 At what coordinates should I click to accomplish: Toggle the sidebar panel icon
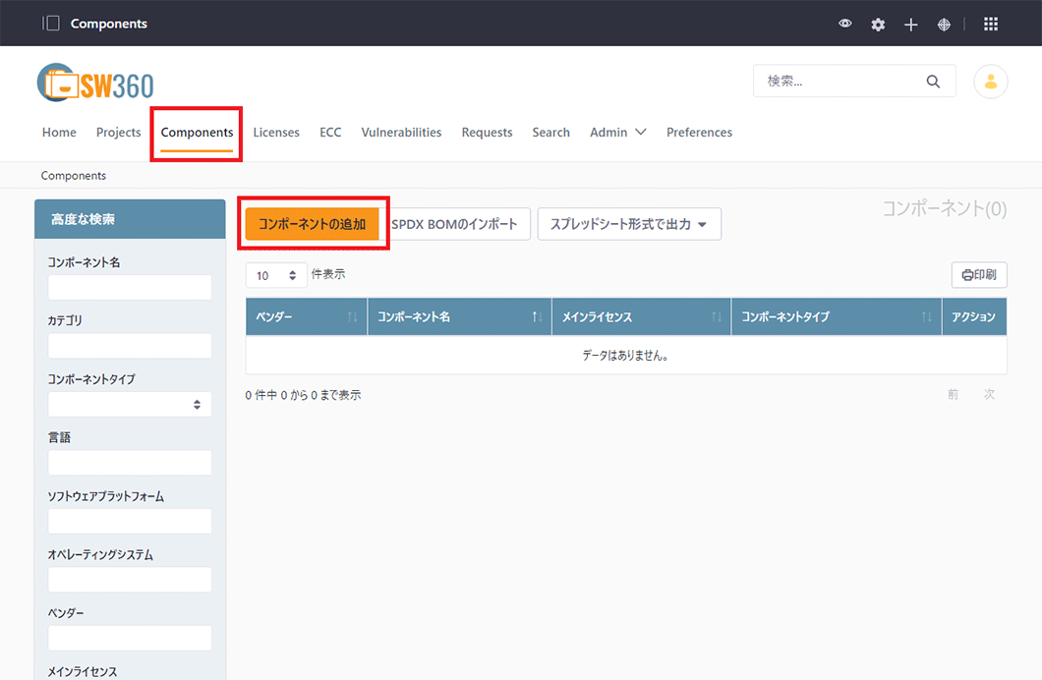pos(51,24)
